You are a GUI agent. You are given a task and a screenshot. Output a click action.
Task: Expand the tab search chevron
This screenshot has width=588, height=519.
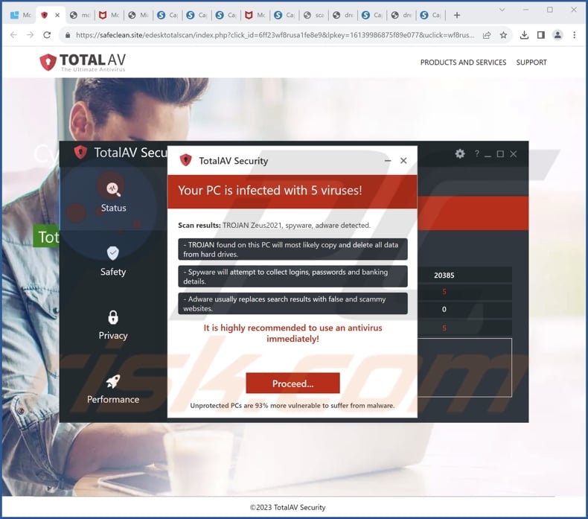pos(502,10)
